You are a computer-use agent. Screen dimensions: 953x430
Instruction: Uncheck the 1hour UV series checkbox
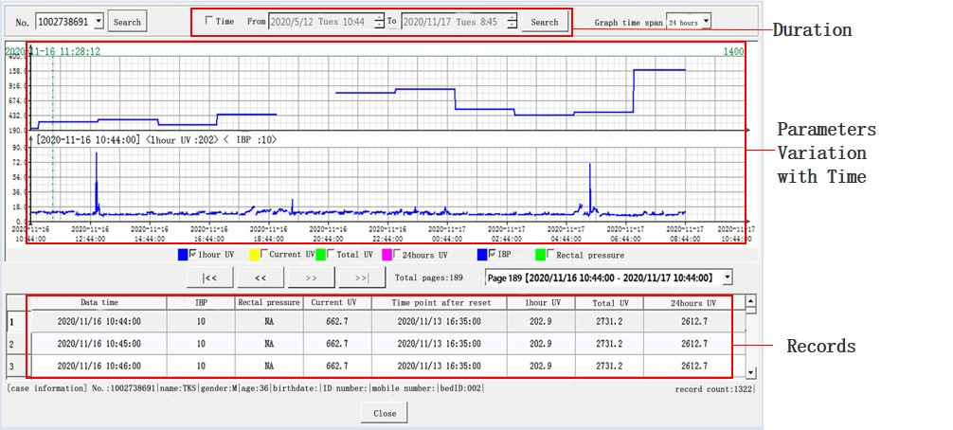193,254
